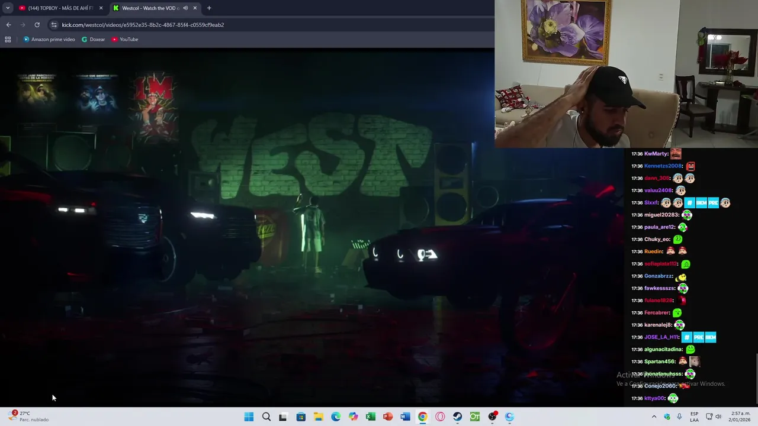Click Gonzabrzz in the chat
Viewport: 758px width, 426px height.
click(658, 276)
